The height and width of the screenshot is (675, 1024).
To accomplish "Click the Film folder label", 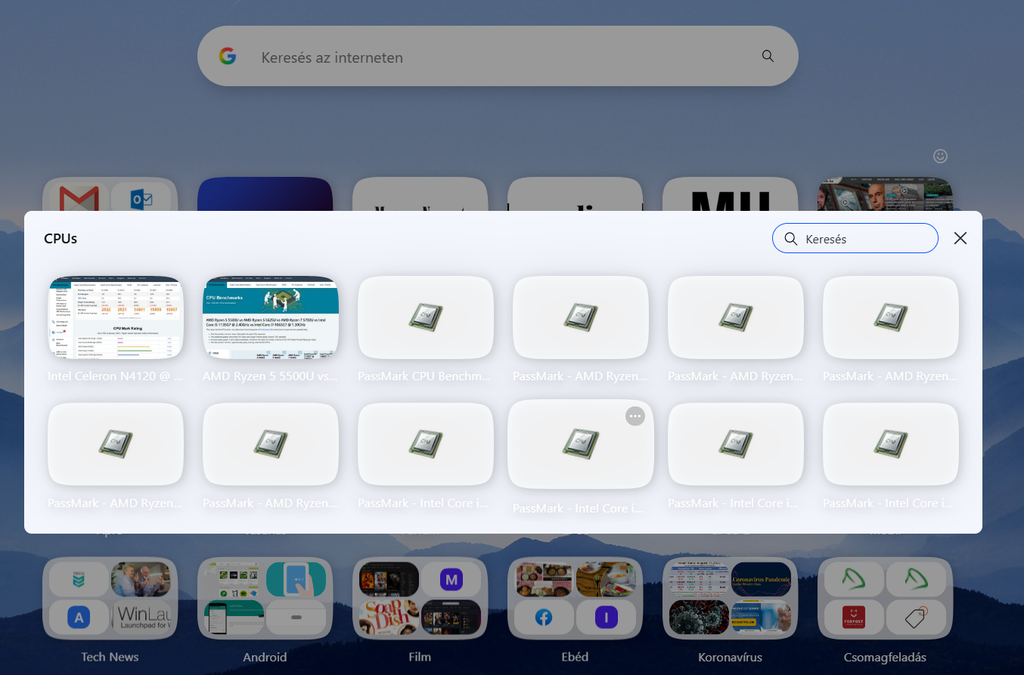I will pyautogui.click(x=420, y=657).
